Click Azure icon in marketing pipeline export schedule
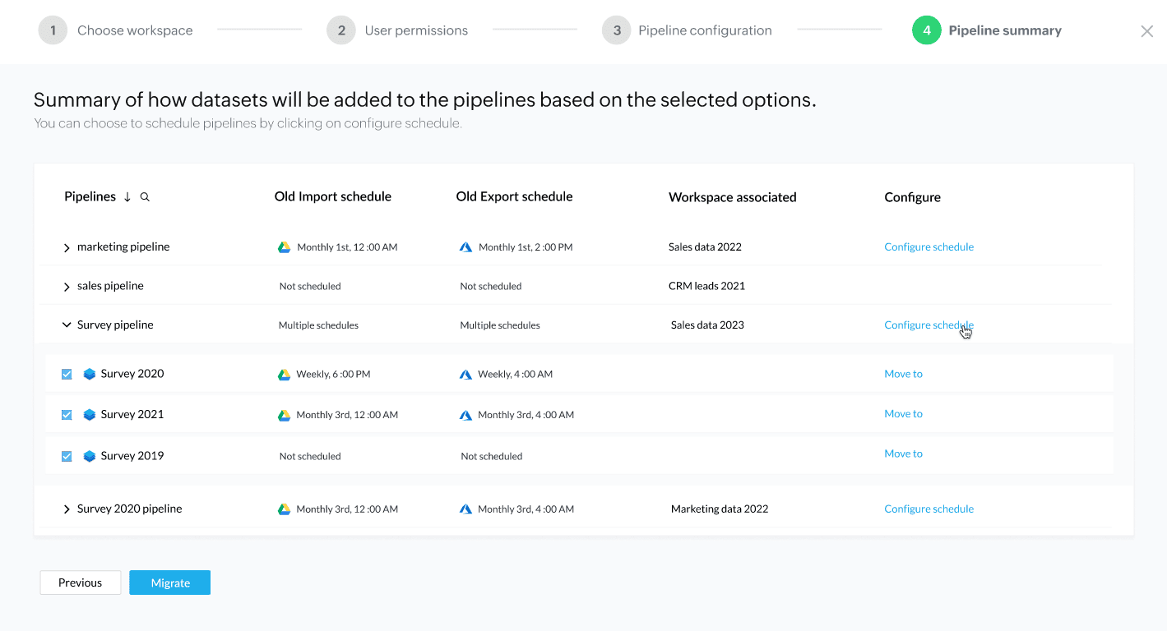Image resolution: width=1167 pixels, height=631 pixels. (x=465, y=247)
